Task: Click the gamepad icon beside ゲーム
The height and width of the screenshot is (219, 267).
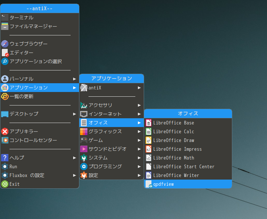Action: pyautogui.click(x=84, y=140)
